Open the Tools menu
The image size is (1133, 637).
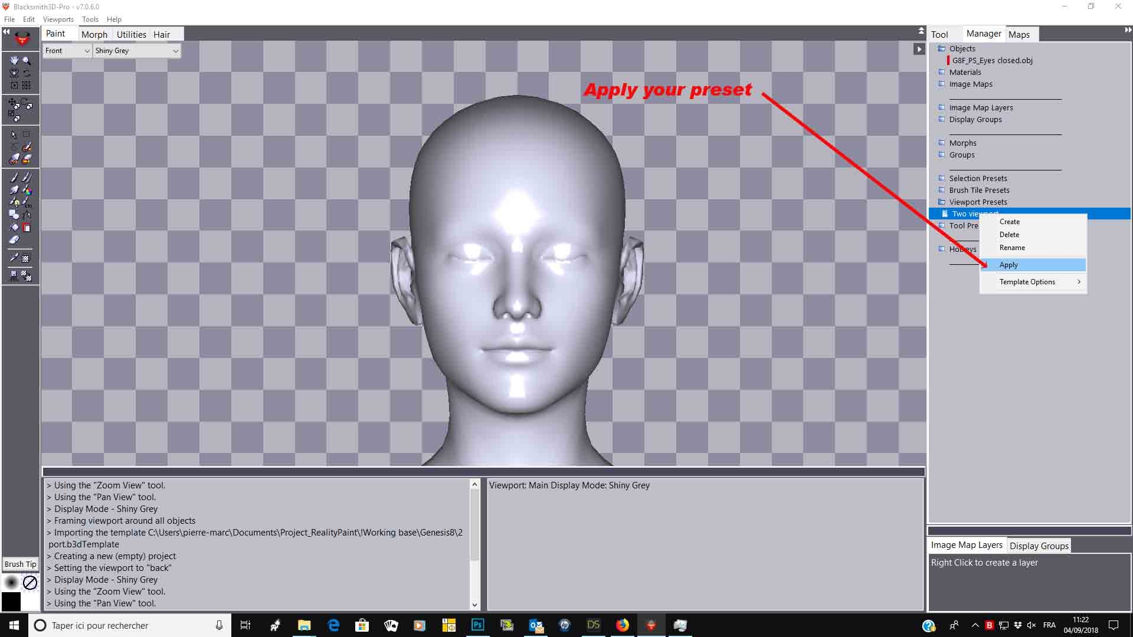pos(90,19)
